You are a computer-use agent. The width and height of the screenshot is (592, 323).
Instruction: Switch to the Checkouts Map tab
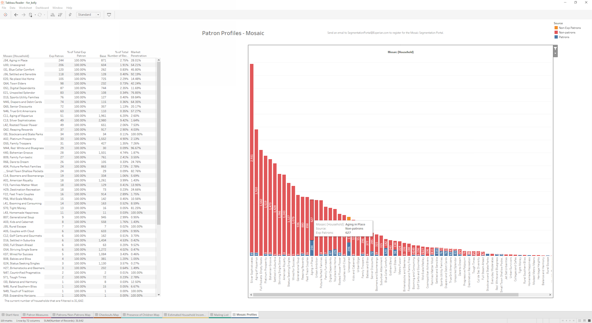(x=107, y=315)
